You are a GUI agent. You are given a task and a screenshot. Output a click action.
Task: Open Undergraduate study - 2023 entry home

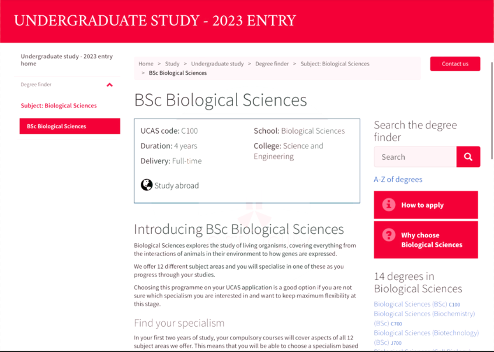coord(67,60)
